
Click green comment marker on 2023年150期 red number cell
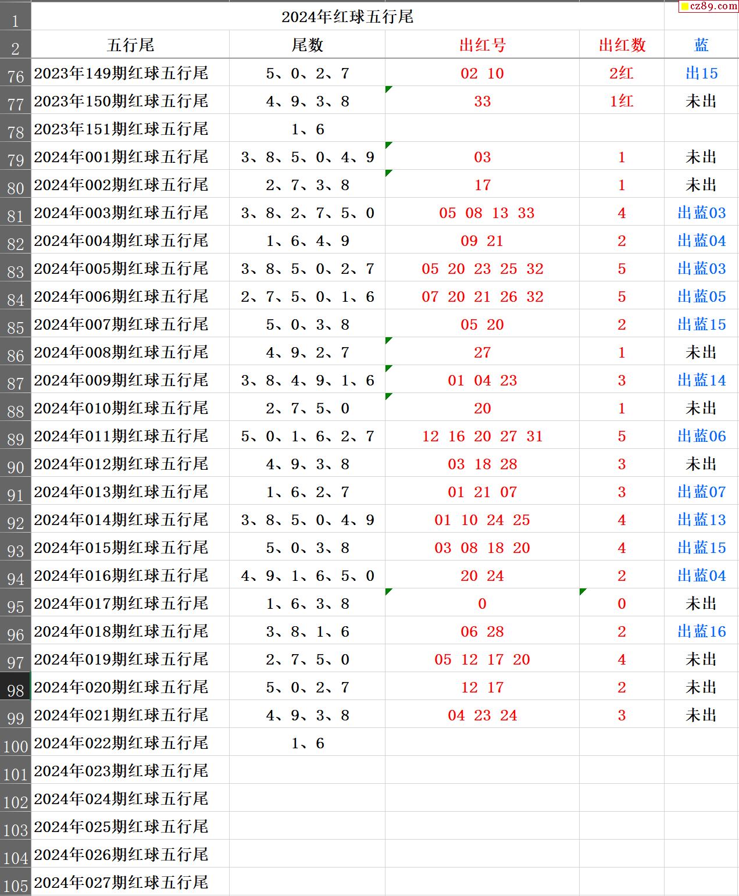[x=388, y=89]
